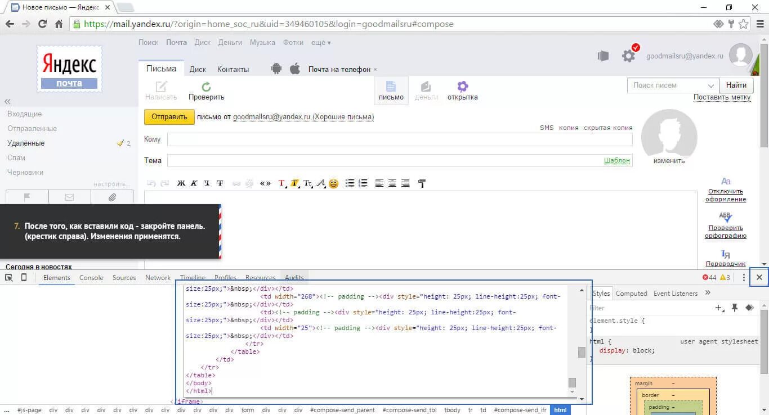
Task: Open yellow text background color picker
Action: pos(295,183)
